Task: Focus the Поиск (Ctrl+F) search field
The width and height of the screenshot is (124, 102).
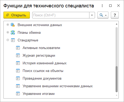Action: (x=61, y=15)
